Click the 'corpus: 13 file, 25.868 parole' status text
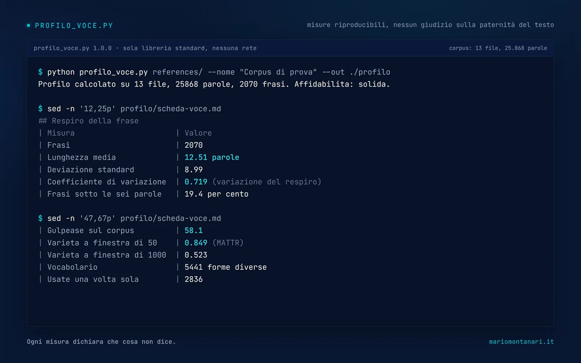Viewport: 581px width, 363px height. tap(498, 48)
